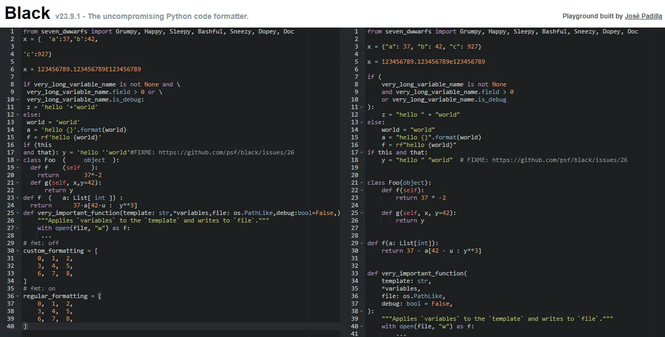Image resolution: width=665 pixels, height=337 pixels.
Task: Click 'return 37-a[42-u : y**3]' input line
Action: tap(84, 205)
